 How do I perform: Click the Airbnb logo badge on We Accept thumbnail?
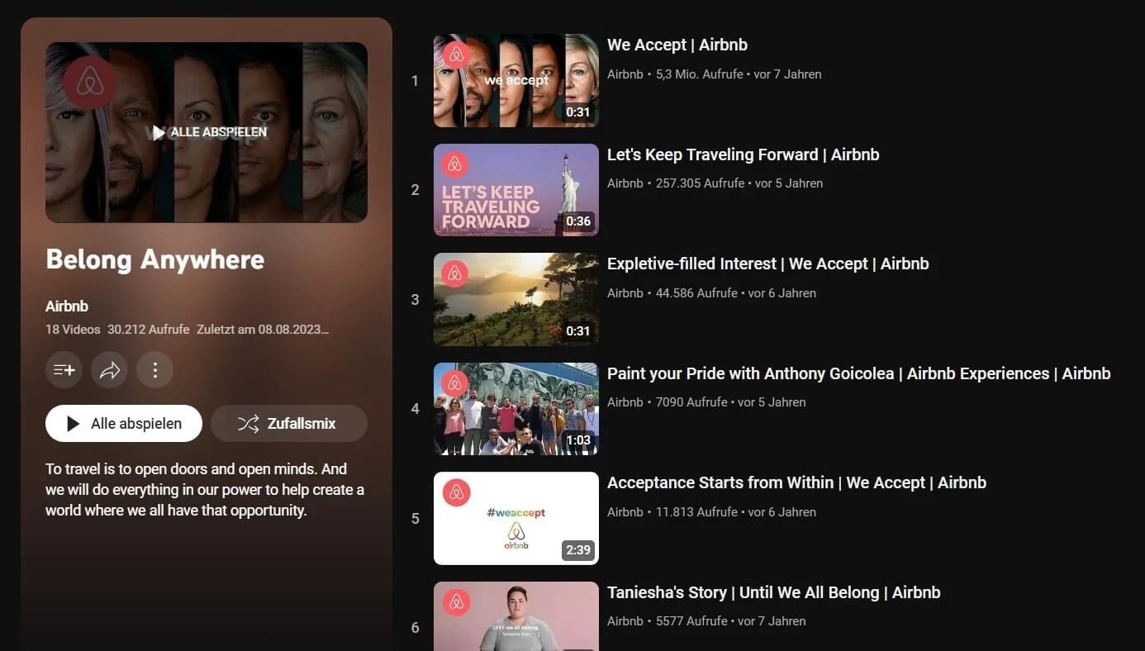click(456, 55)
